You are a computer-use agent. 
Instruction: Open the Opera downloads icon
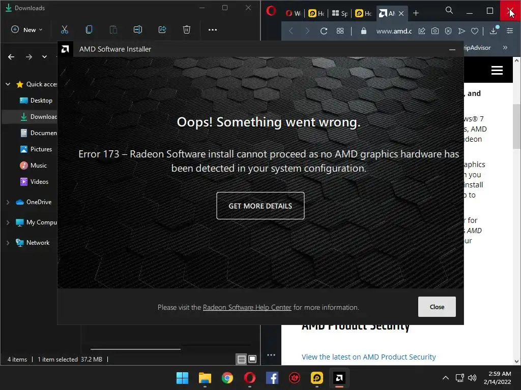tap(494, 30)
